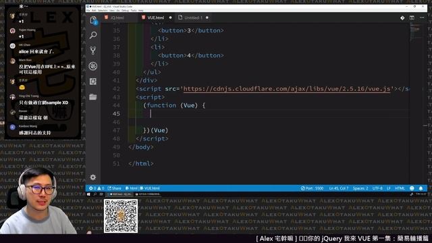Open the Search view in activity bar
This screenshot has height=243, width=432.
point(93,35)
